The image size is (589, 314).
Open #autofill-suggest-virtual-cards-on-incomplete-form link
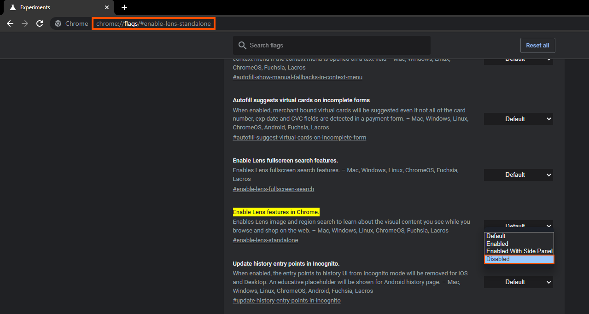[x=299, y=137]
